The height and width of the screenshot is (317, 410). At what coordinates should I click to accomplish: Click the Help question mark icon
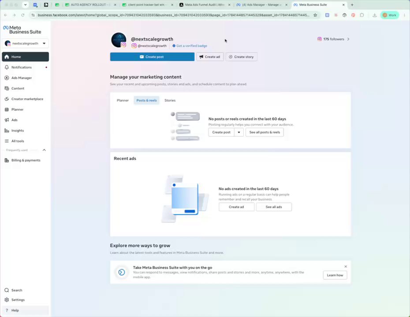[7, 310]
